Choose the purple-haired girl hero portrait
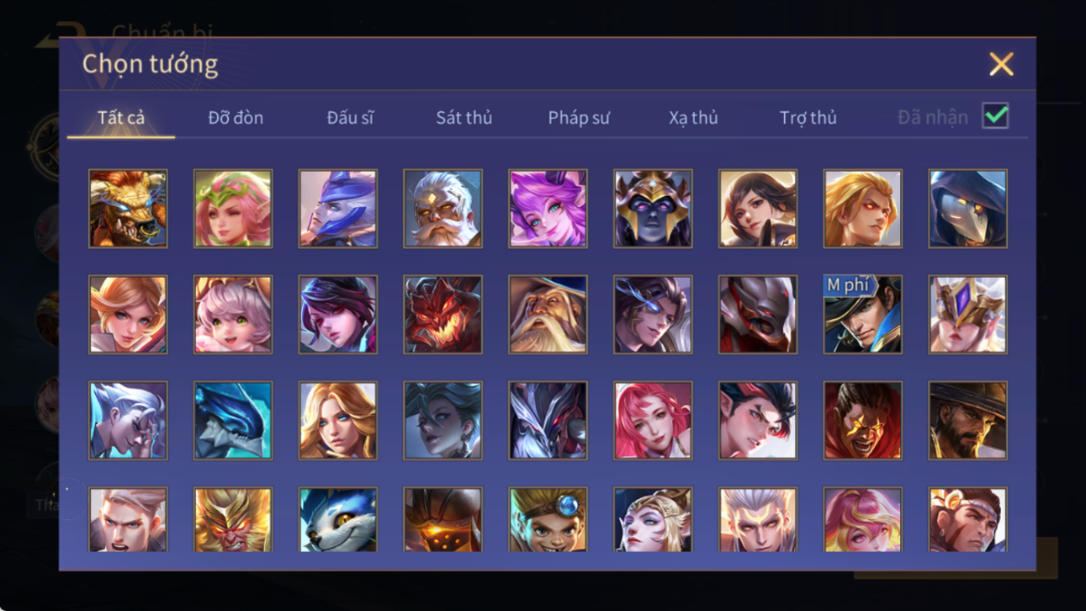 tap(548, 209)
